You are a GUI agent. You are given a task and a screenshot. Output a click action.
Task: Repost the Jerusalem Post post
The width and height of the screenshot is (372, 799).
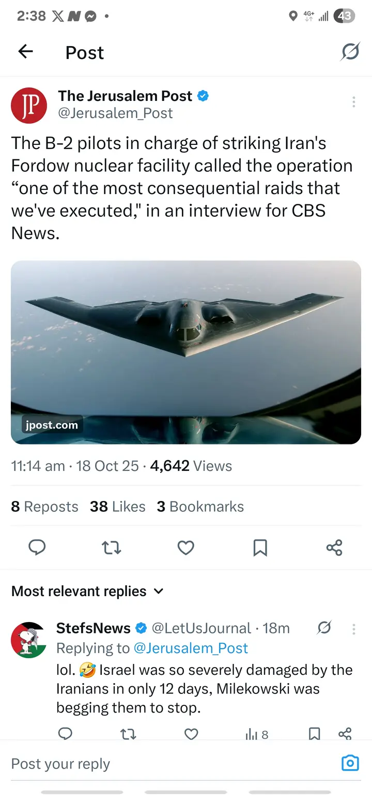pos(111,548)
